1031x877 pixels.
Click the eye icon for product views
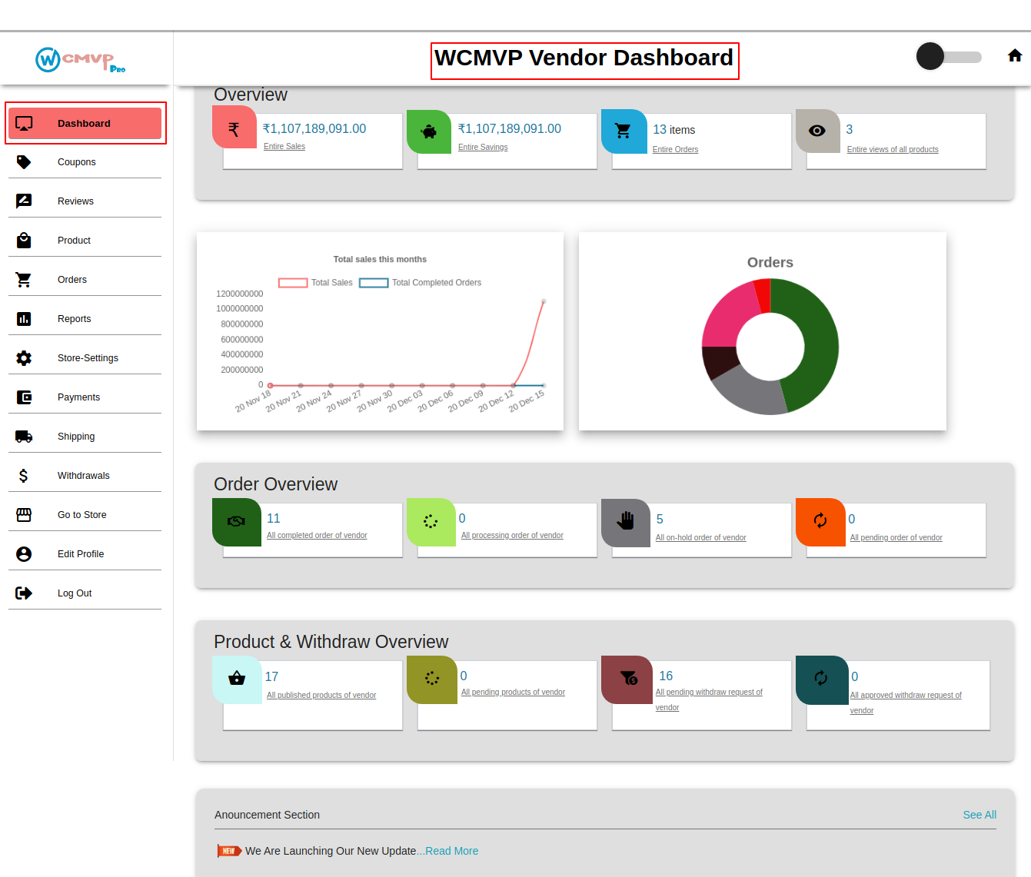(x=817, y=131)
